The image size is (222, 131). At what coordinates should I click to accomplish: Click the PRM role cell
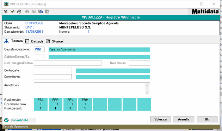point(85,104)
